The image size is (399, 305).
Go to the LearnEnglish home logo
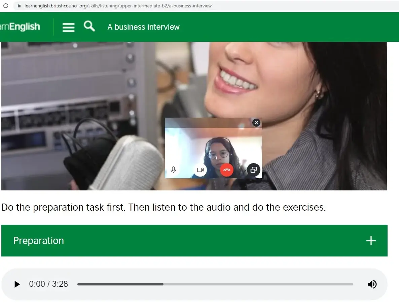tap(20, 27)
